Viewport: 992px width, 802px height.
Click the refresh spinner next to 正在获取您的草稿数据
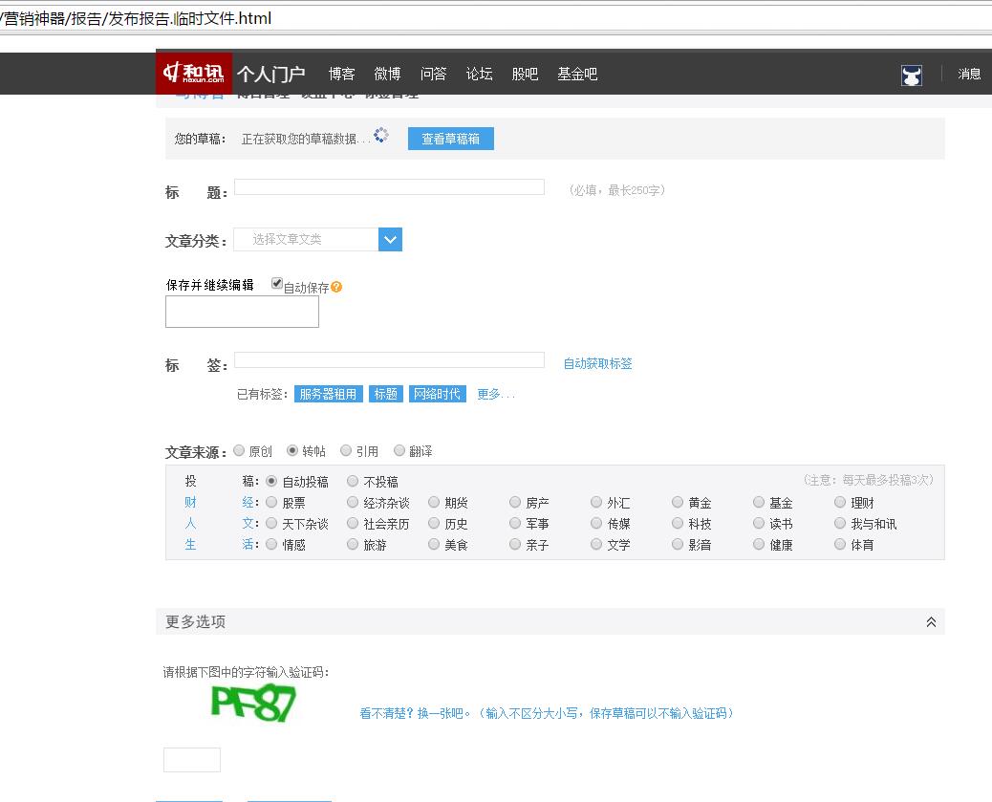(380, 136)
